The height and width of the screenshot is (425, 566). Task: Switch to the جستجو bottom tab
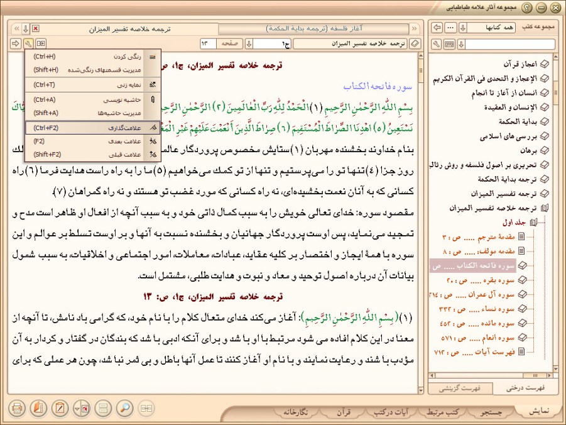tap(491, 412)
